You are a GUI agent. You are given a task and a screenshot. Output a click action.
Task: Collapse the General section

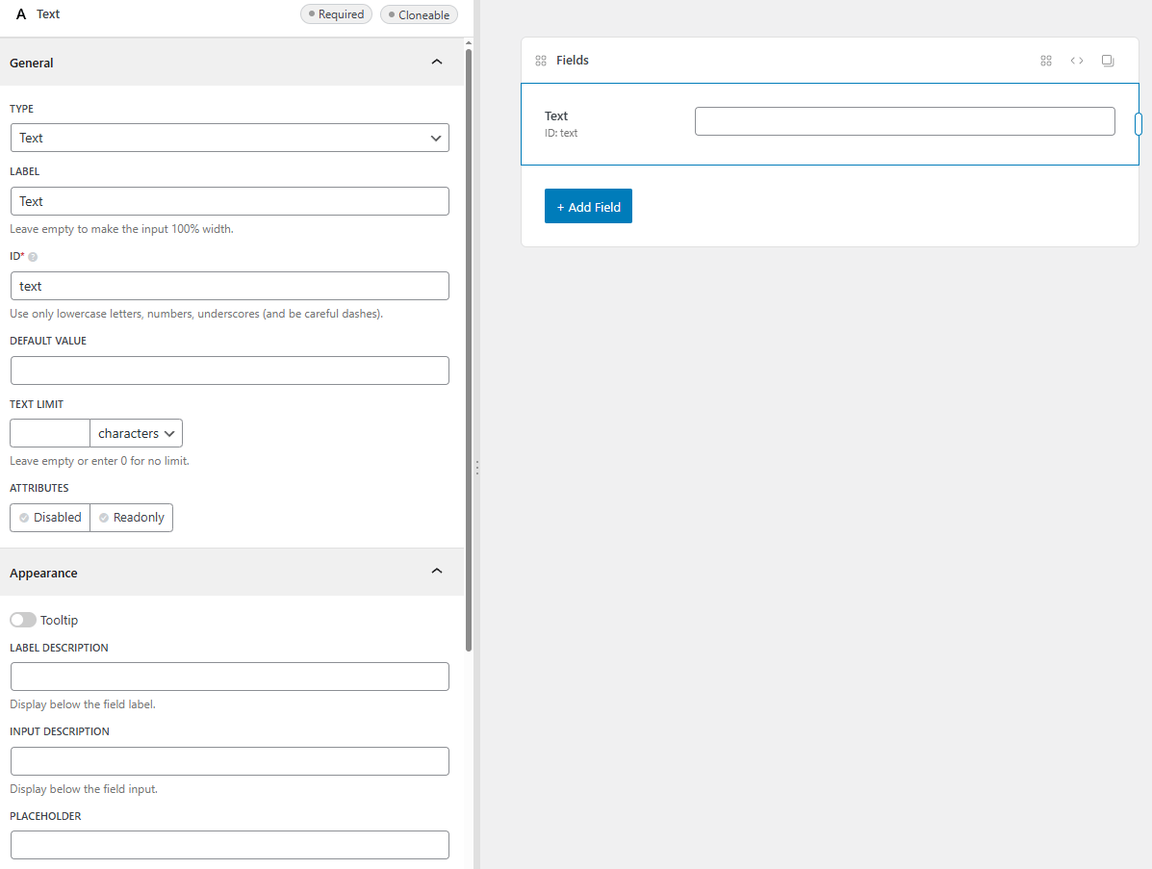(x=437, y=63)
